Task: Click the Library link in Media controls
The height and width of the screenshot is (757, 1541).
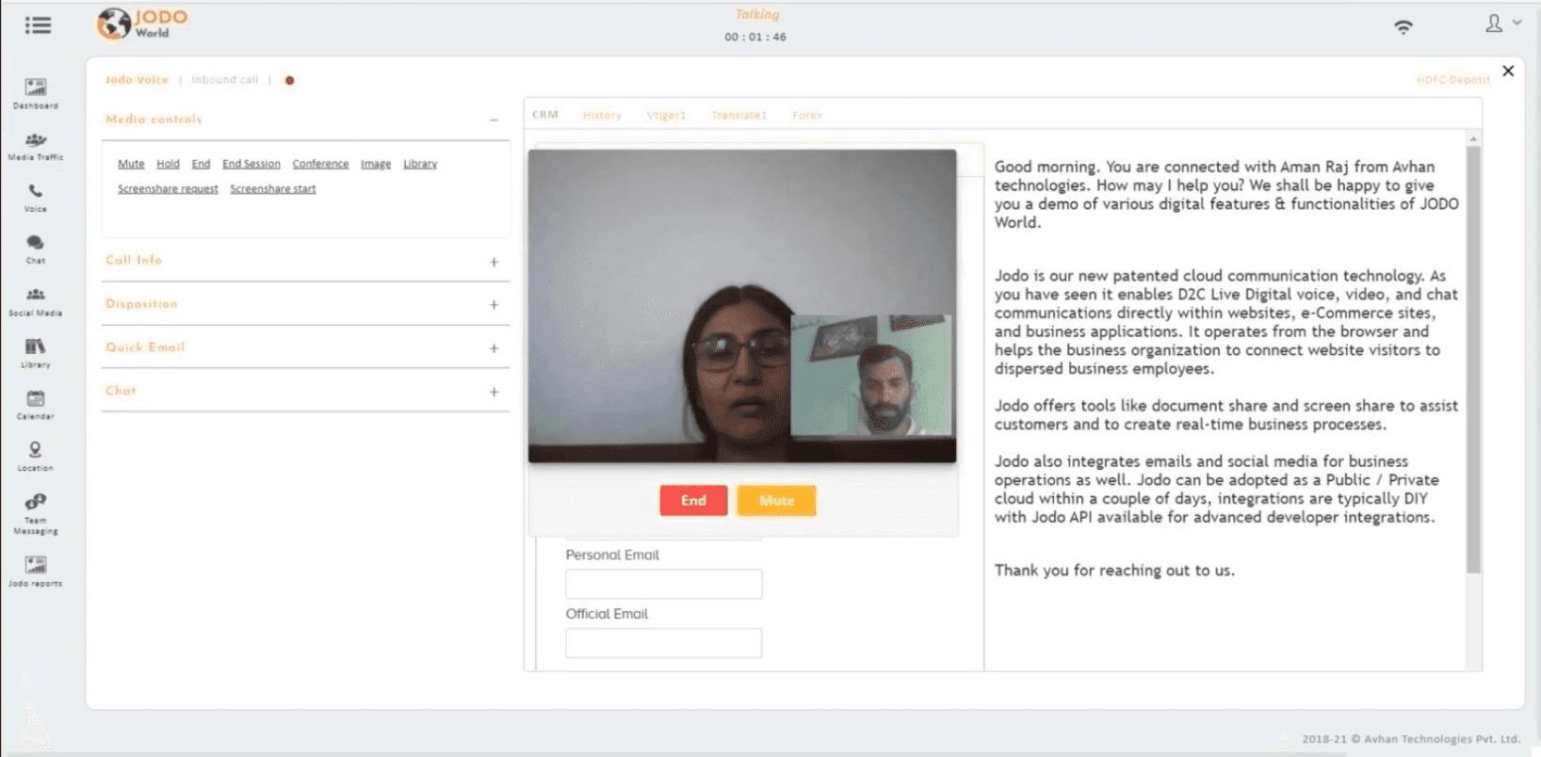Action: [420, 164]
